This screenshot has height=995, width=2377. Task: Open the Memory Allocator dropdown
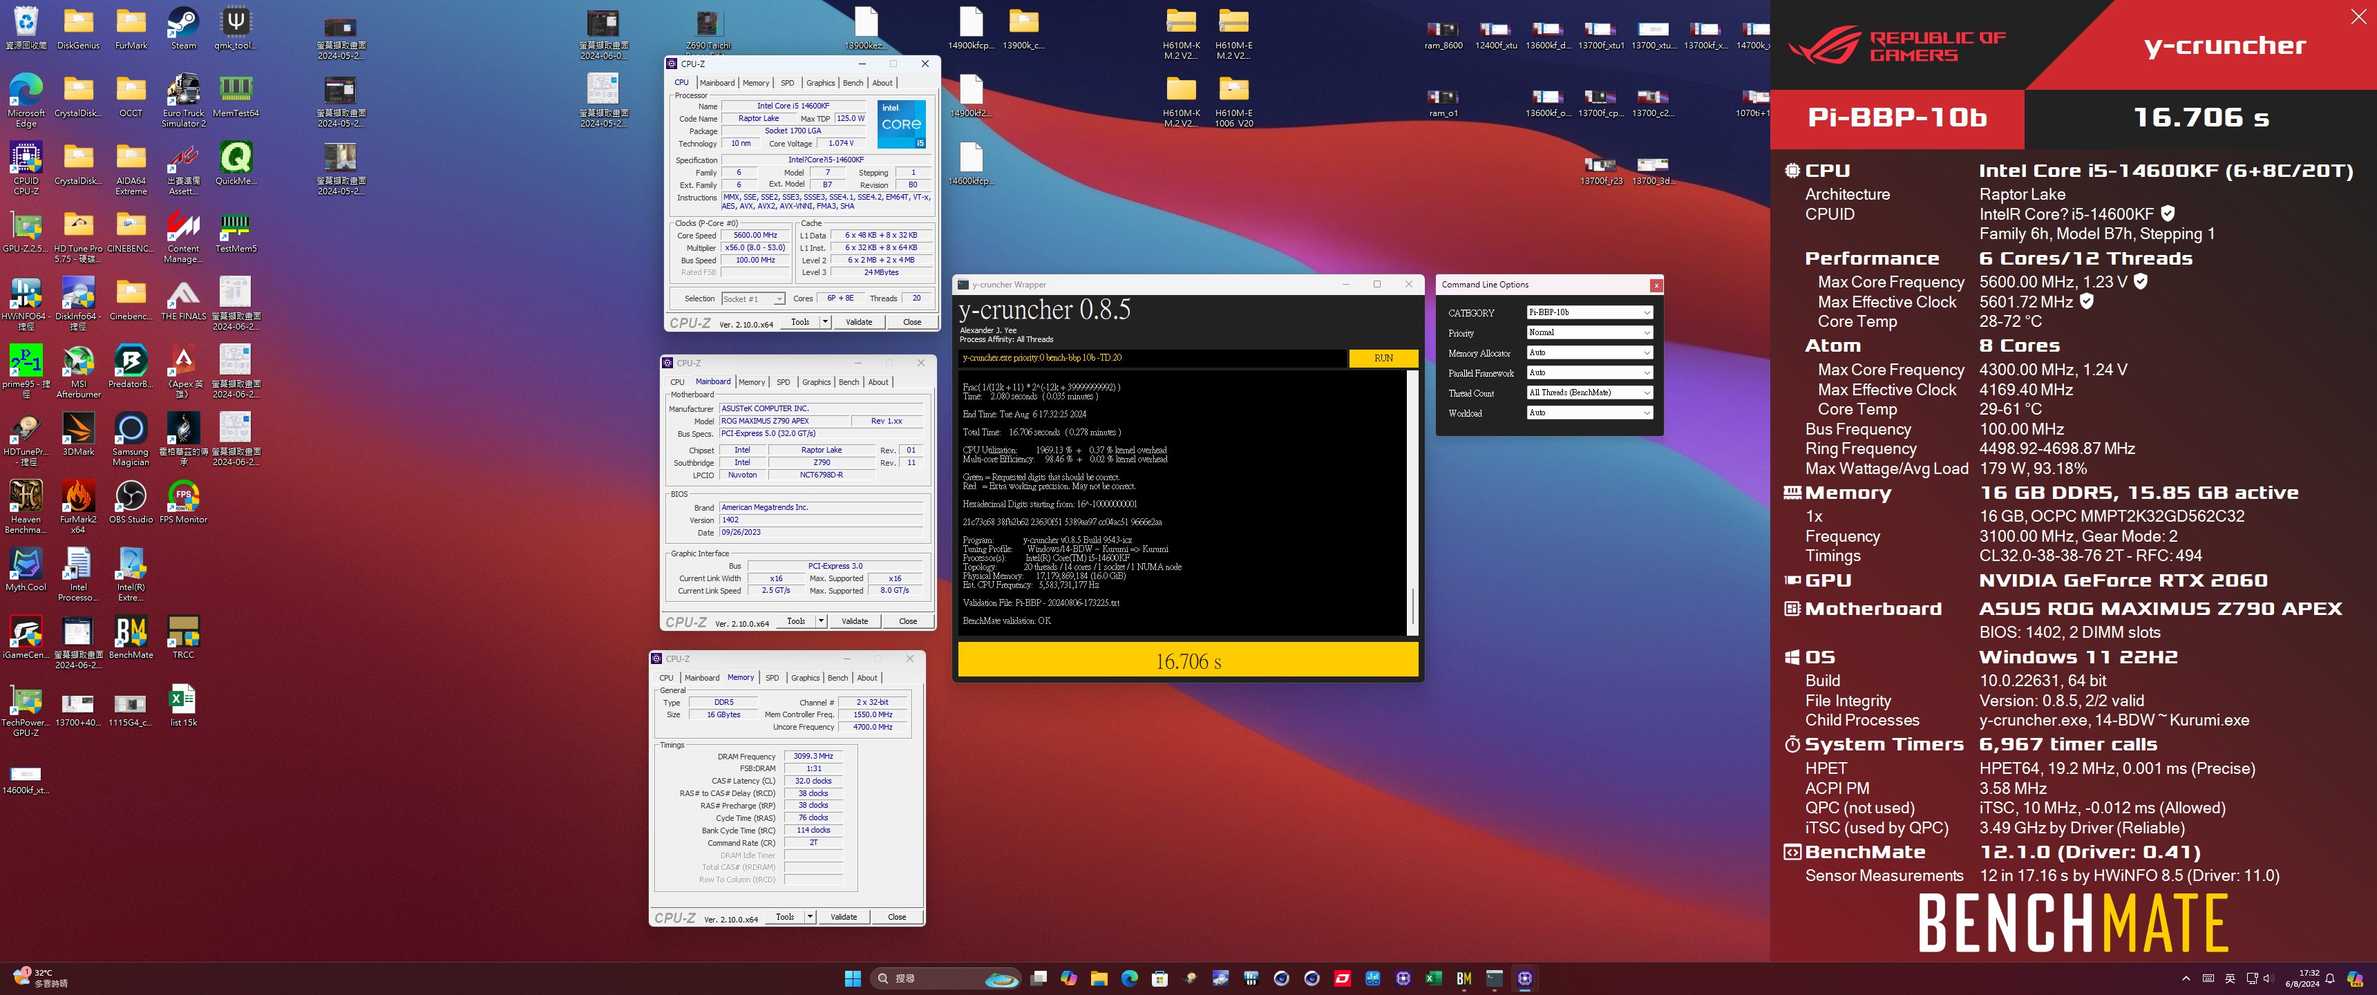pyautogui.click(x=1589, y=352)
